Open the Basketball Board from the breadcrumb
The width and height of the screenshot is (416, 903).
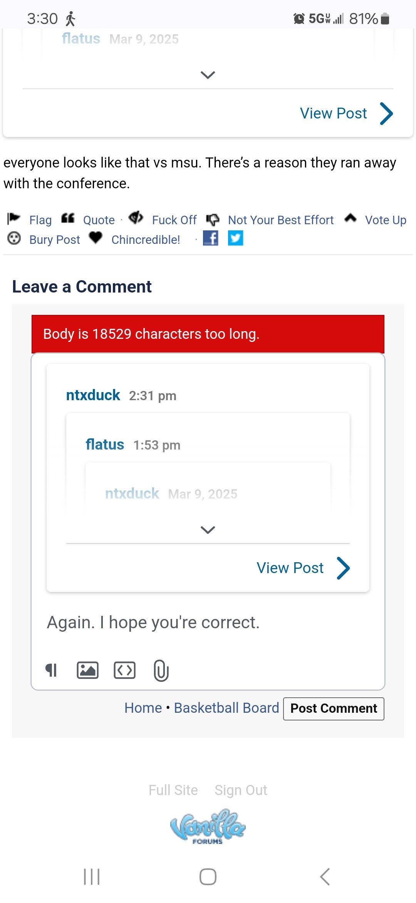[226, 708]
